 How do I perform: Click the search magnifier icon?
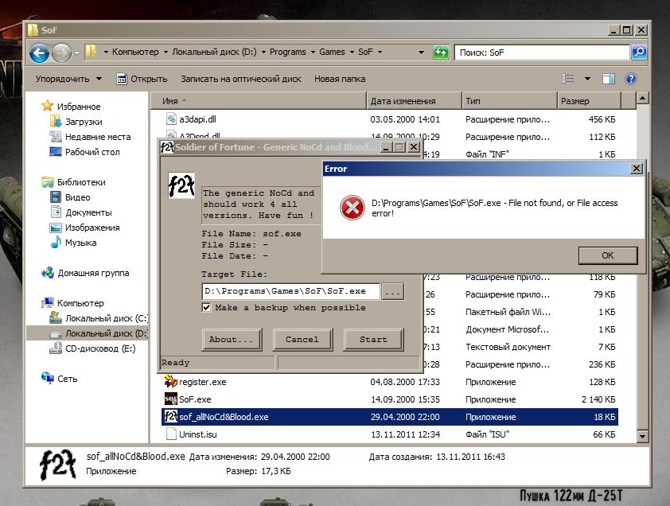point(639,53)
